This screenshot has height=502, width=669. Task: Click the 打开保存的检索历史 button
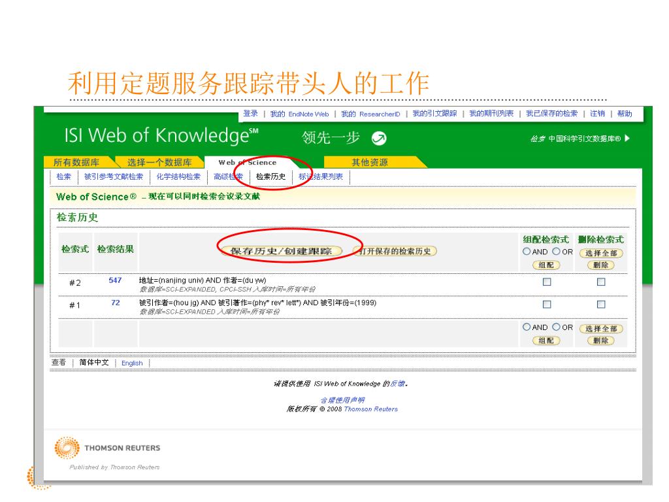point(395,251)
